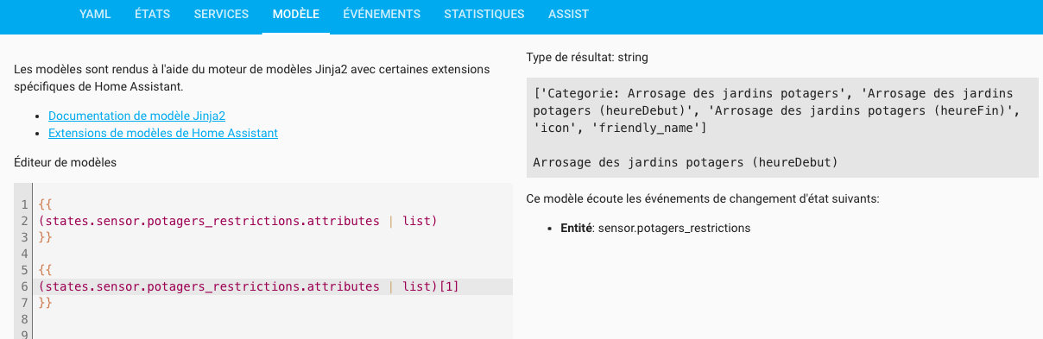Viewport: 1043px width, 339px height.
Task: Click line number 5 in the gutter
Action: point(26,270)
